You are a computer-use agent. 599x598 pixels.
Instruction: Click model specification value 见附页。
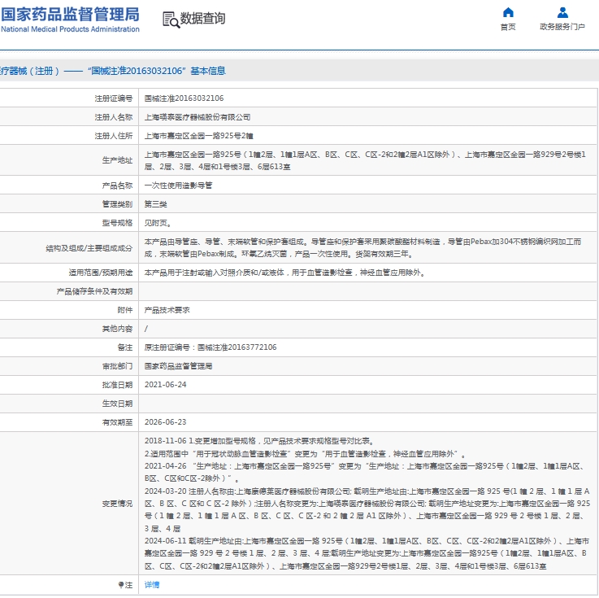(158, 223)
